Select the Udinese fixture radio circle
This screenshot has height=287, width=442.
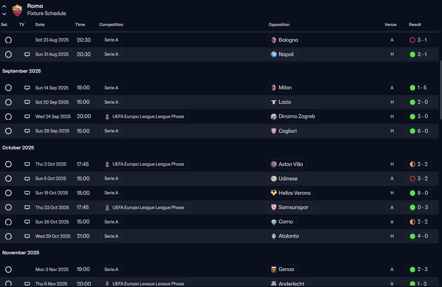tap(8, 178)
